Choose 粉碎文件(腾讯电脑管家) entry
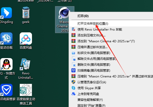Screen dimensions: 153x107 pos(111,53)
